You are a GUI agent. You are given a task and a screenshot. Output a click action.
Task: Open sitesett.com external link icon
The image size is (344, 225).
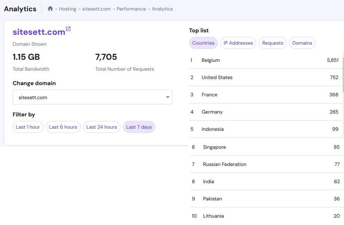[x=68, y=29]
